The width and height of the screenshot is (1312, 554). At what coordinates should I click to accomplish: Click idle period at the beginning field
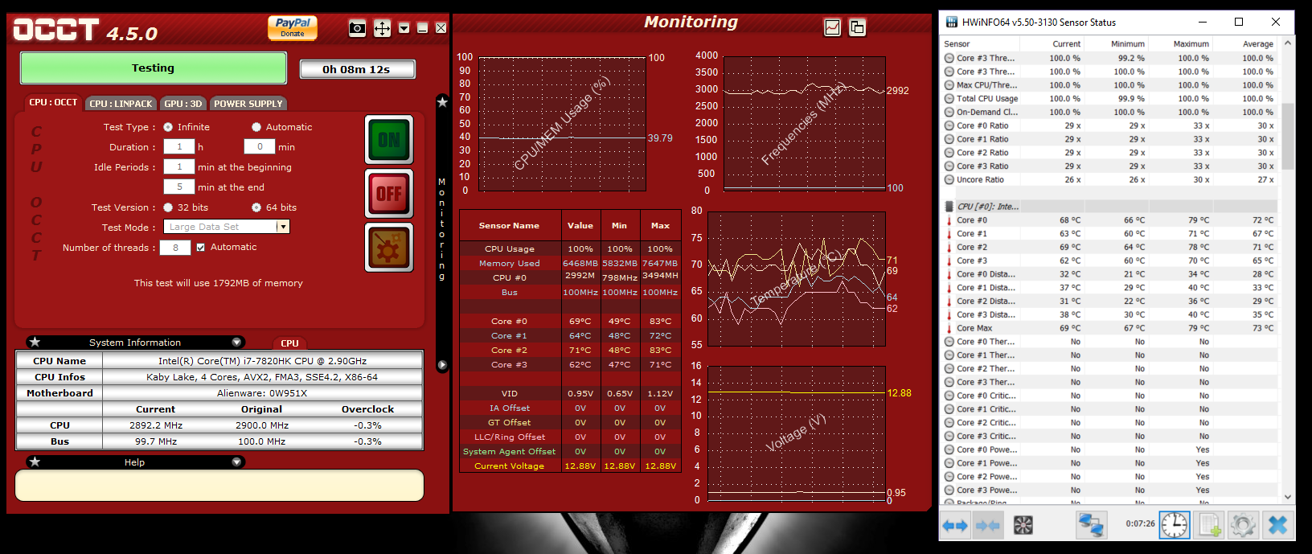(179, 166)
